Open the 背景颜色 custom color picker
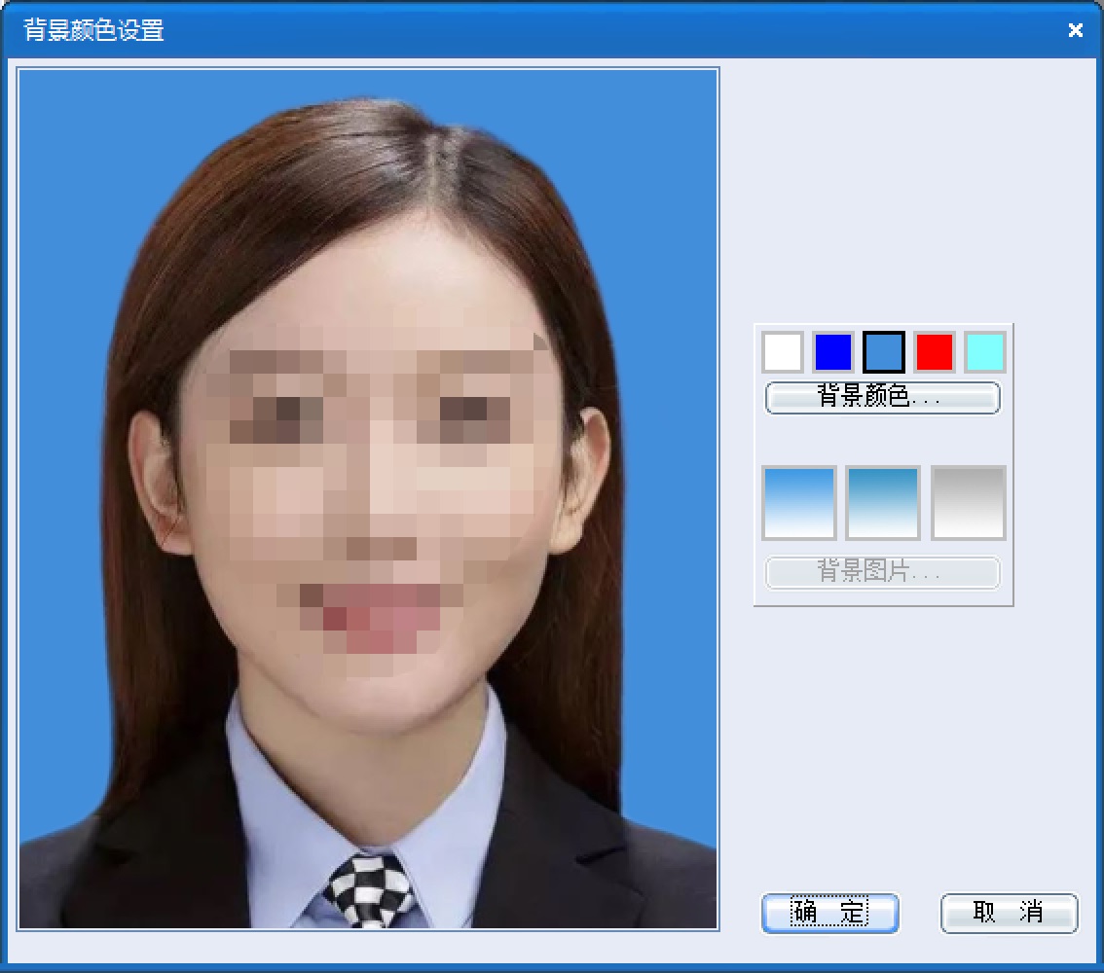 click(882, 398)
